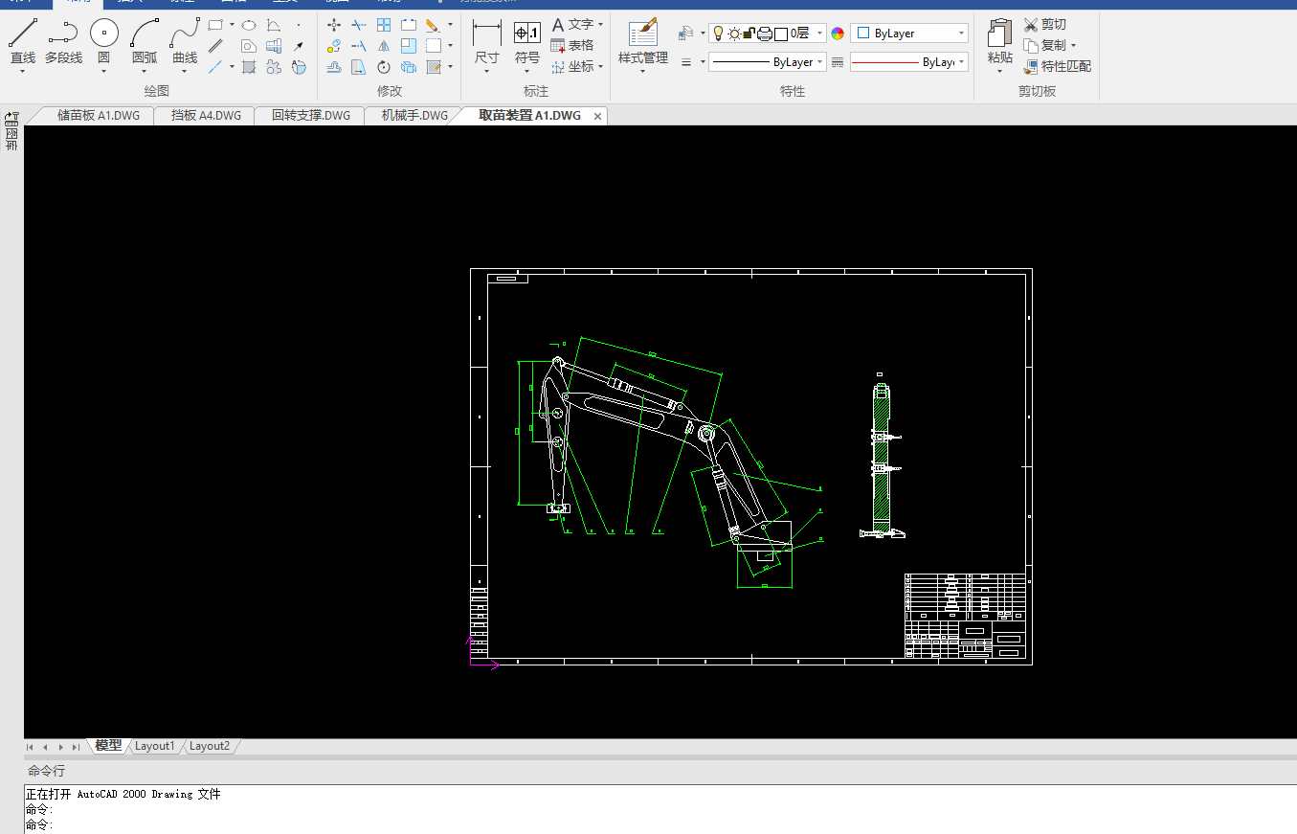This screenshot has height=834, width=1297.
Task: Select the 圆弧 arc tool
Action: [x=145, y=41]
